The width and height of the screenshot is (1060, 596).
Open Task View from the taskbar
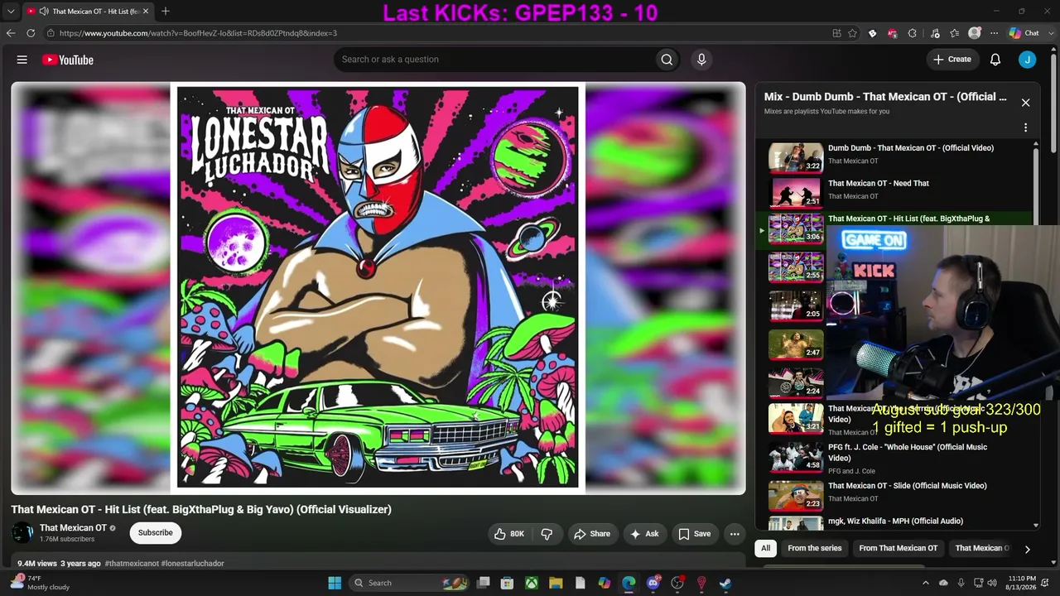click(484, 583)
